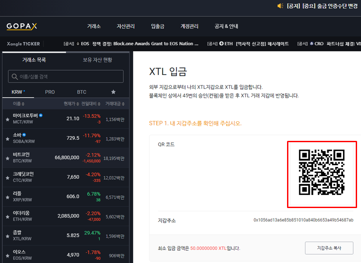Click XTL change value 29.47%
This screenshot has height=263, width=361.
(x=92, y=233)
